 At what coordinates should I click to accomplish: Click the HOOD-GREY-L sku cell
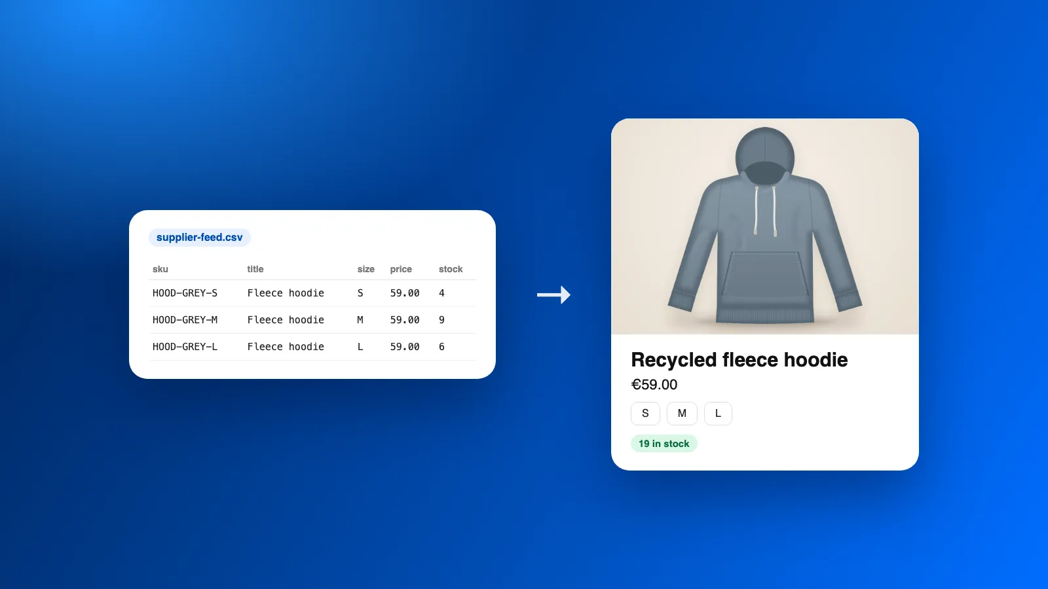tap(185, 347)
